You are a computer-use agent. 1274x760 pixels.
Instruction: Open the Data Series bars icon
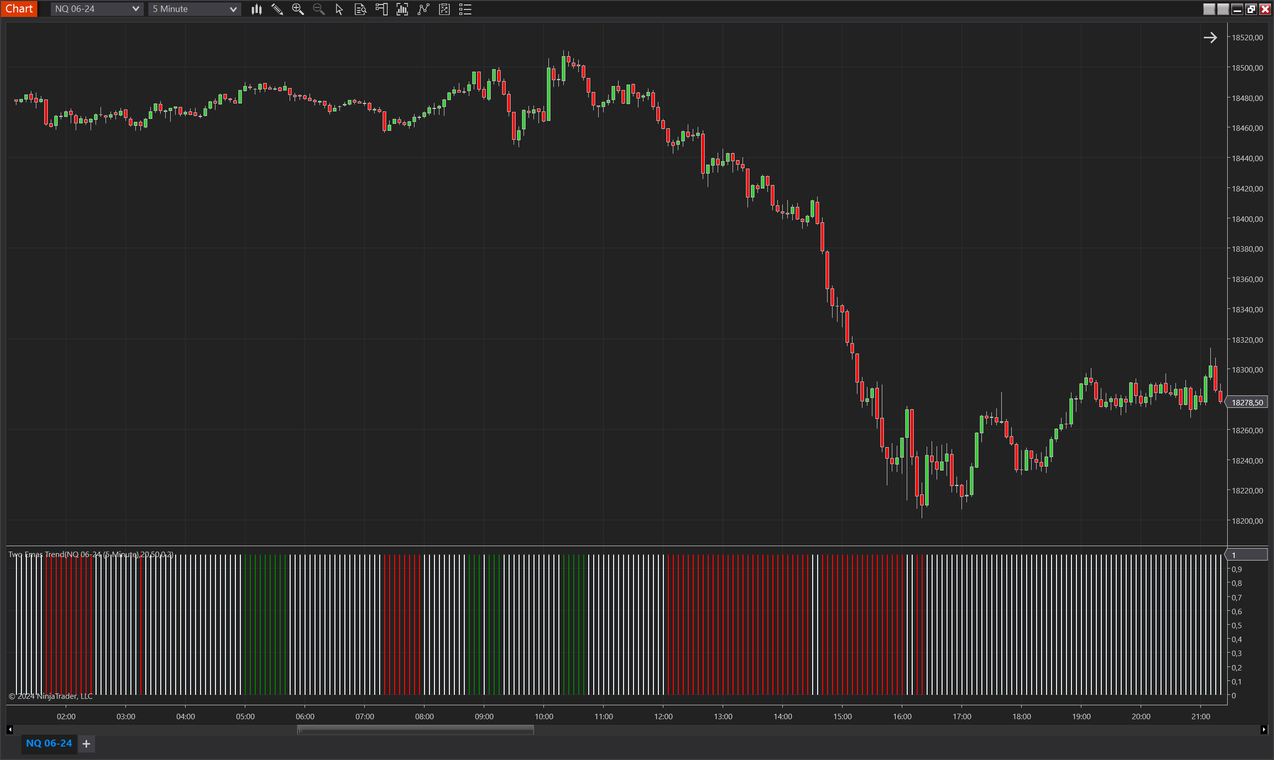(x=402, y=9)
